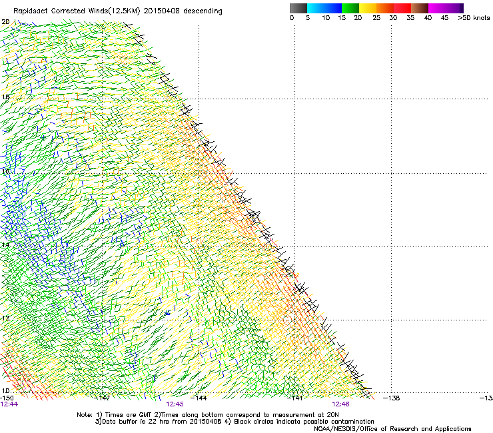493x433 pixels.
Task: Click the latitude label 12
Action: (5, 318)
